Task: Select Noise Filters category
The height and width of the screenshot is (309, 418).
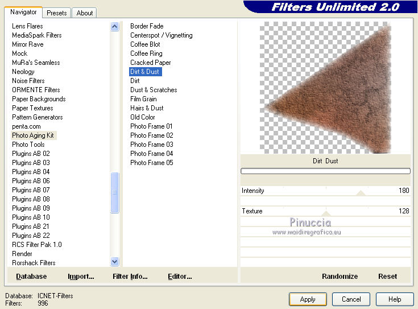Action: coord(28,81)
